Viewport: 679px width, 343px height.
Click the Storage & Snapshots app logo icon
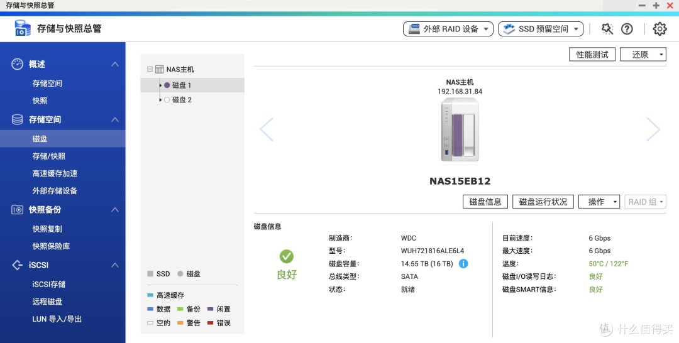[23, 28]
